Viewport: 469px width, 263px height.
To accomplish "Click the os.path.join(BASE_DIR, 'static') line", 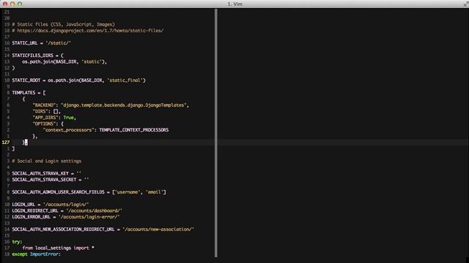I will 64,61.
